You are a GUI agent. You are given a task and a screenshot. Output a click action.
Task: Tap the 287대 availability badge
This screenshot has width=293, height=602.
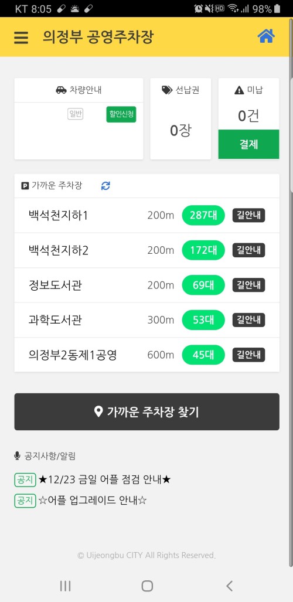pyautogui.click(x=203, y=215)
